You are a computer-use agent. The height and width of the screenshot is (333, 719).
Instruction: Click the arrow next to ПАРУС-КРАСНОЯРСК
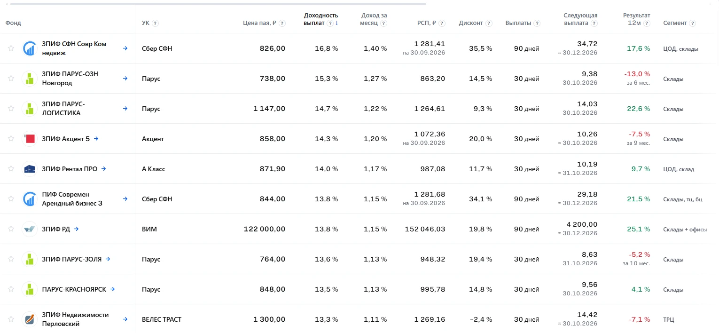(112, 289)
